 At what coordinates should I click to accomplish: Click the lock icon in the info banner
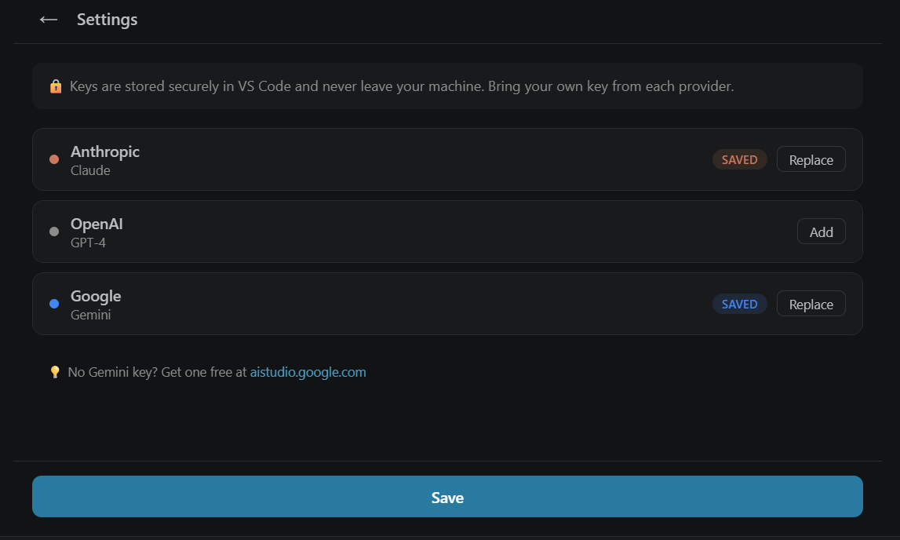tap(56, 86)
